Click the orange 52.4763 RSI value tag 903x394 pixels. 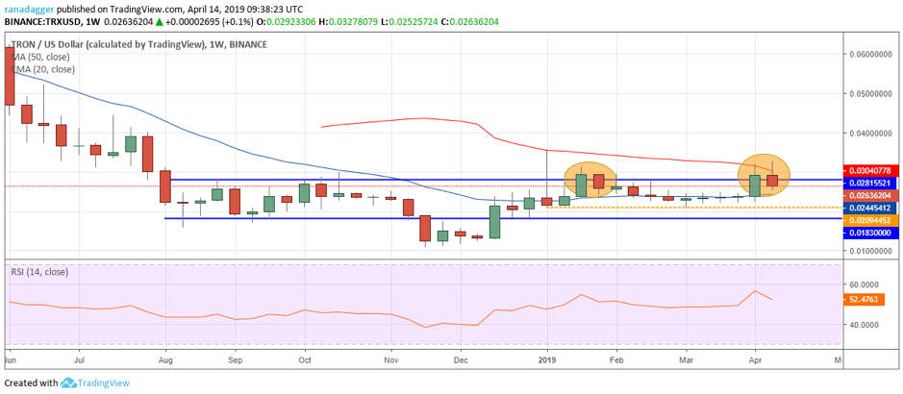pyautogui.click(x=863, y=300)
